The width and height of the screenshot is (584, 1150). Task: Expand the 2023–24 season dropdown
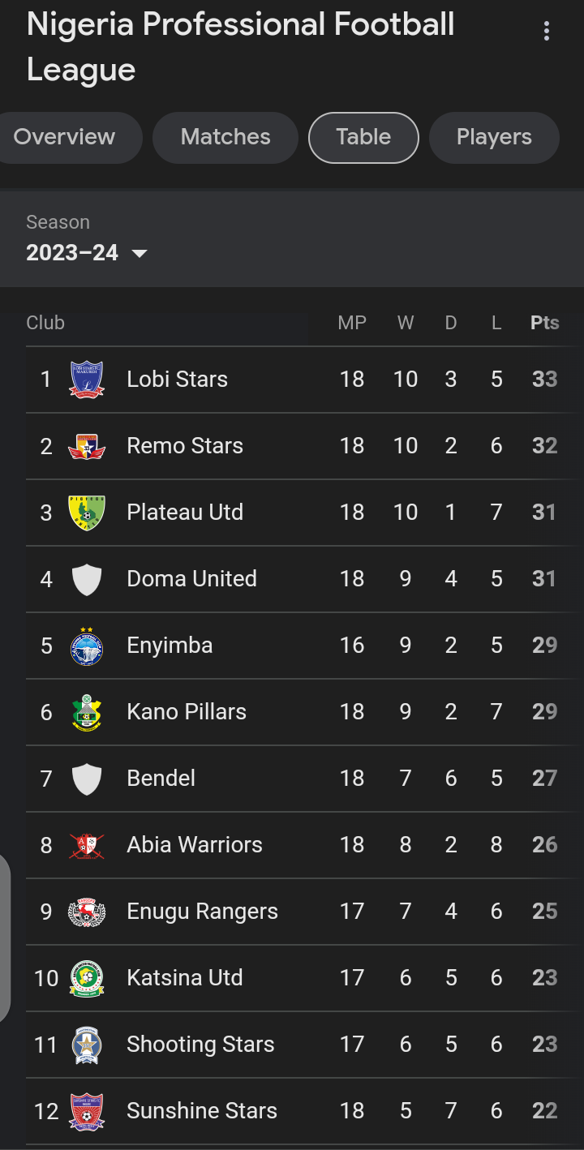(87, 253)
